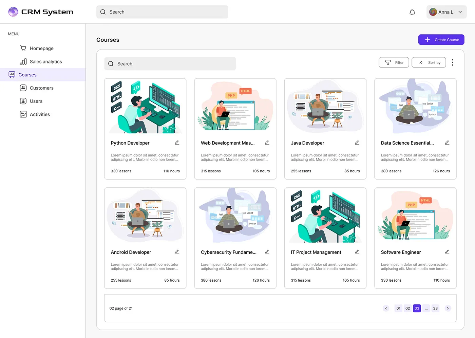475x338 pixels.
Task: Click the next-page arrow in pagination
Action: click(448, 308)
